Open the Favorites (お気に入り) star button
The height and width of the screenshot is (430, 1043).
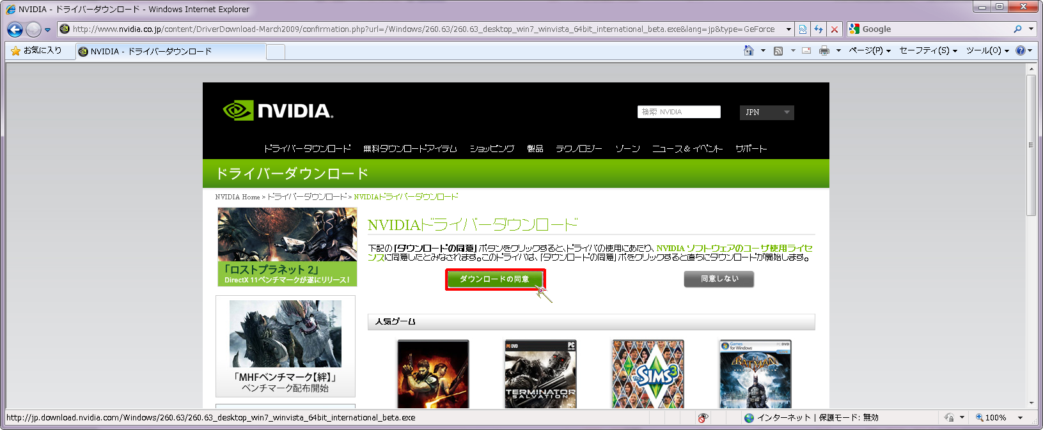[x=36, y=50]
